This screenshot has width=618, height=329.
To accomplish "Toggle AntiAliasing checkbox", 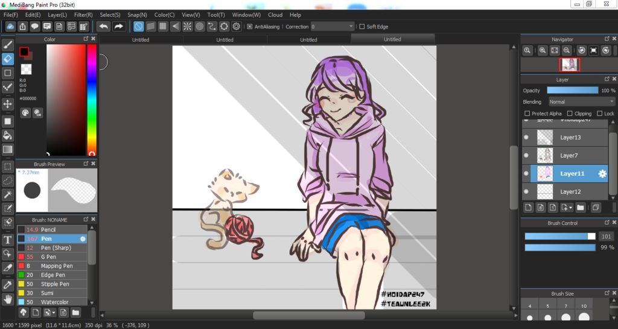I will pos(249,27).
